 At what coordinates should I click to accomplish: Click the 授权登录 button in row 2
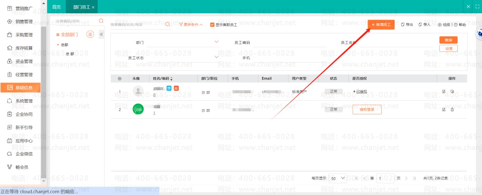[367, 109]
